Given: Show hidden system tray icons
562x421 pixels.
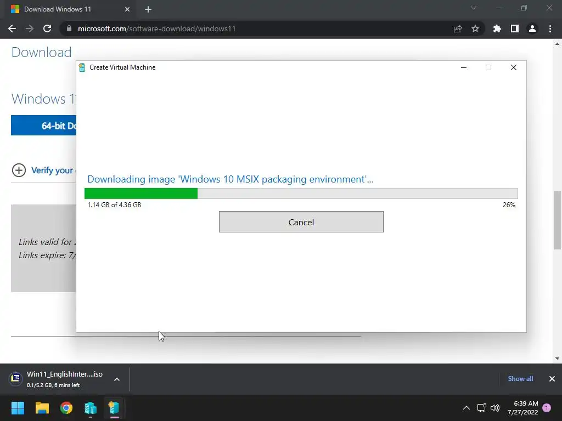Looking at the screenshot, I should 467,408.
